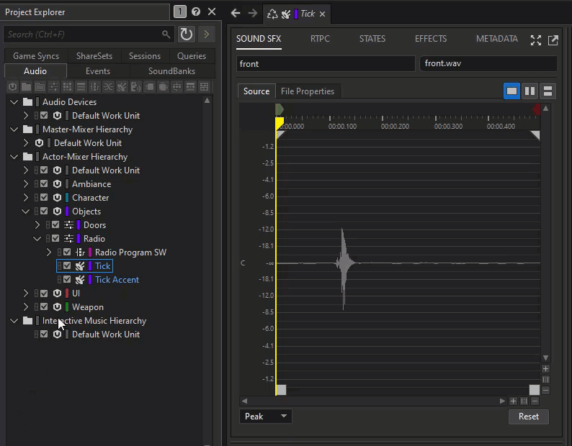Maximize the editor with the expand arrows icon
The width and height of the screenshot is (572, 446).
click(x=535, y=40)
